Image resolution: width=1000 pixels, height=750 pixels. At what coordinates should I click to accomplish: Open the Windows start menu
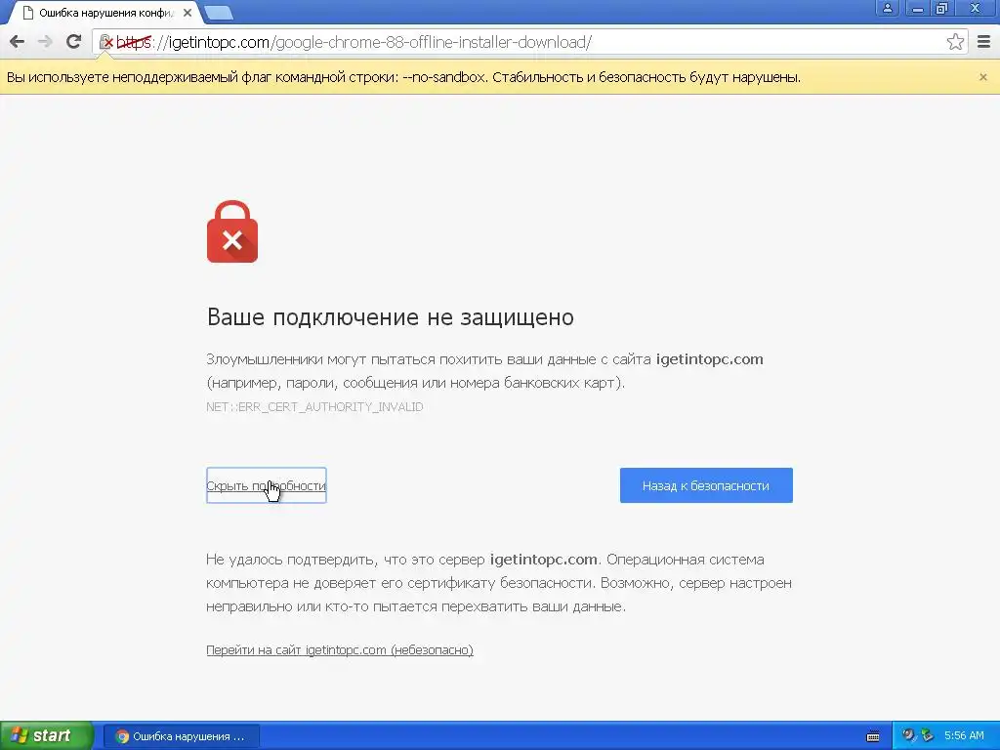46,736
